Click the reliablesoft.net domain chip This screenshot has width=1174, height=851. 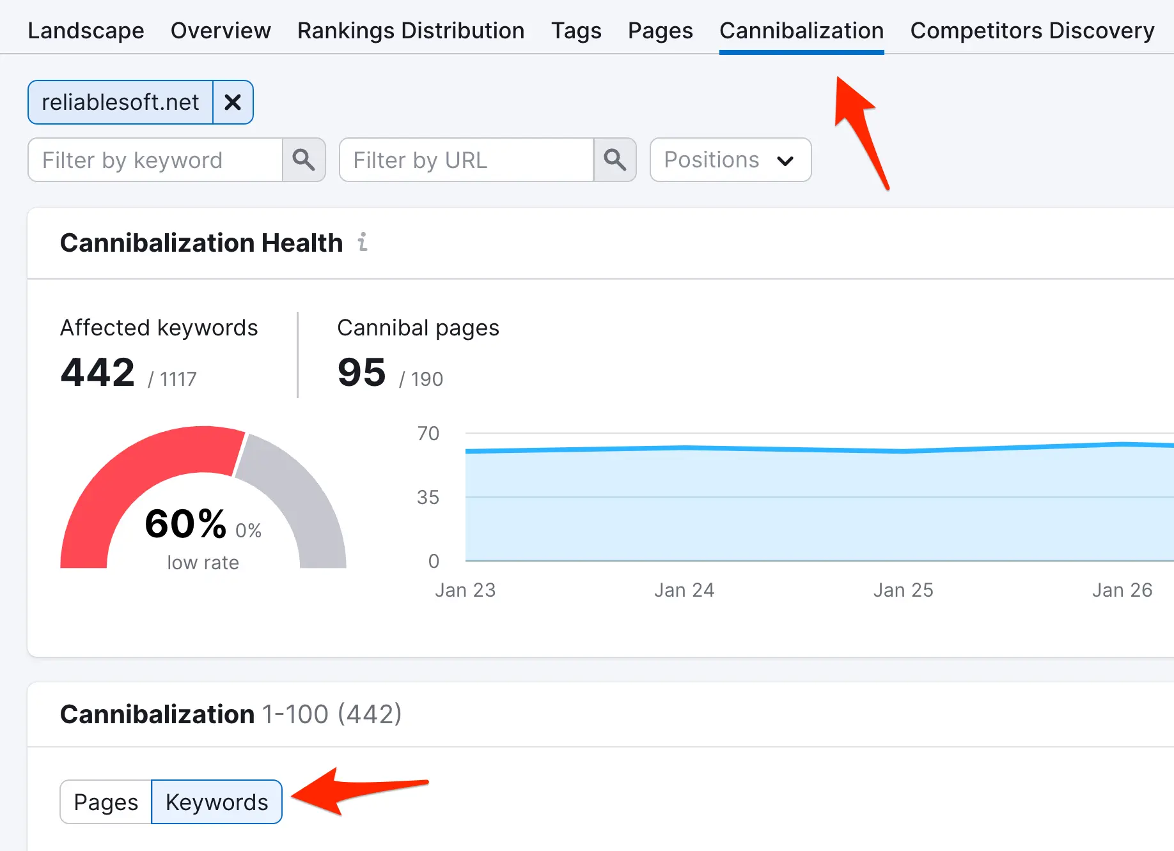pyautogui.click(x=120, y=102)
